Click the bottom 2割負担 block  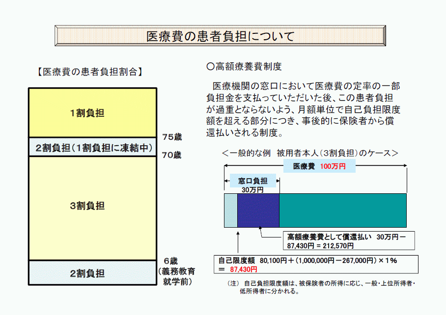click(92, 273)
